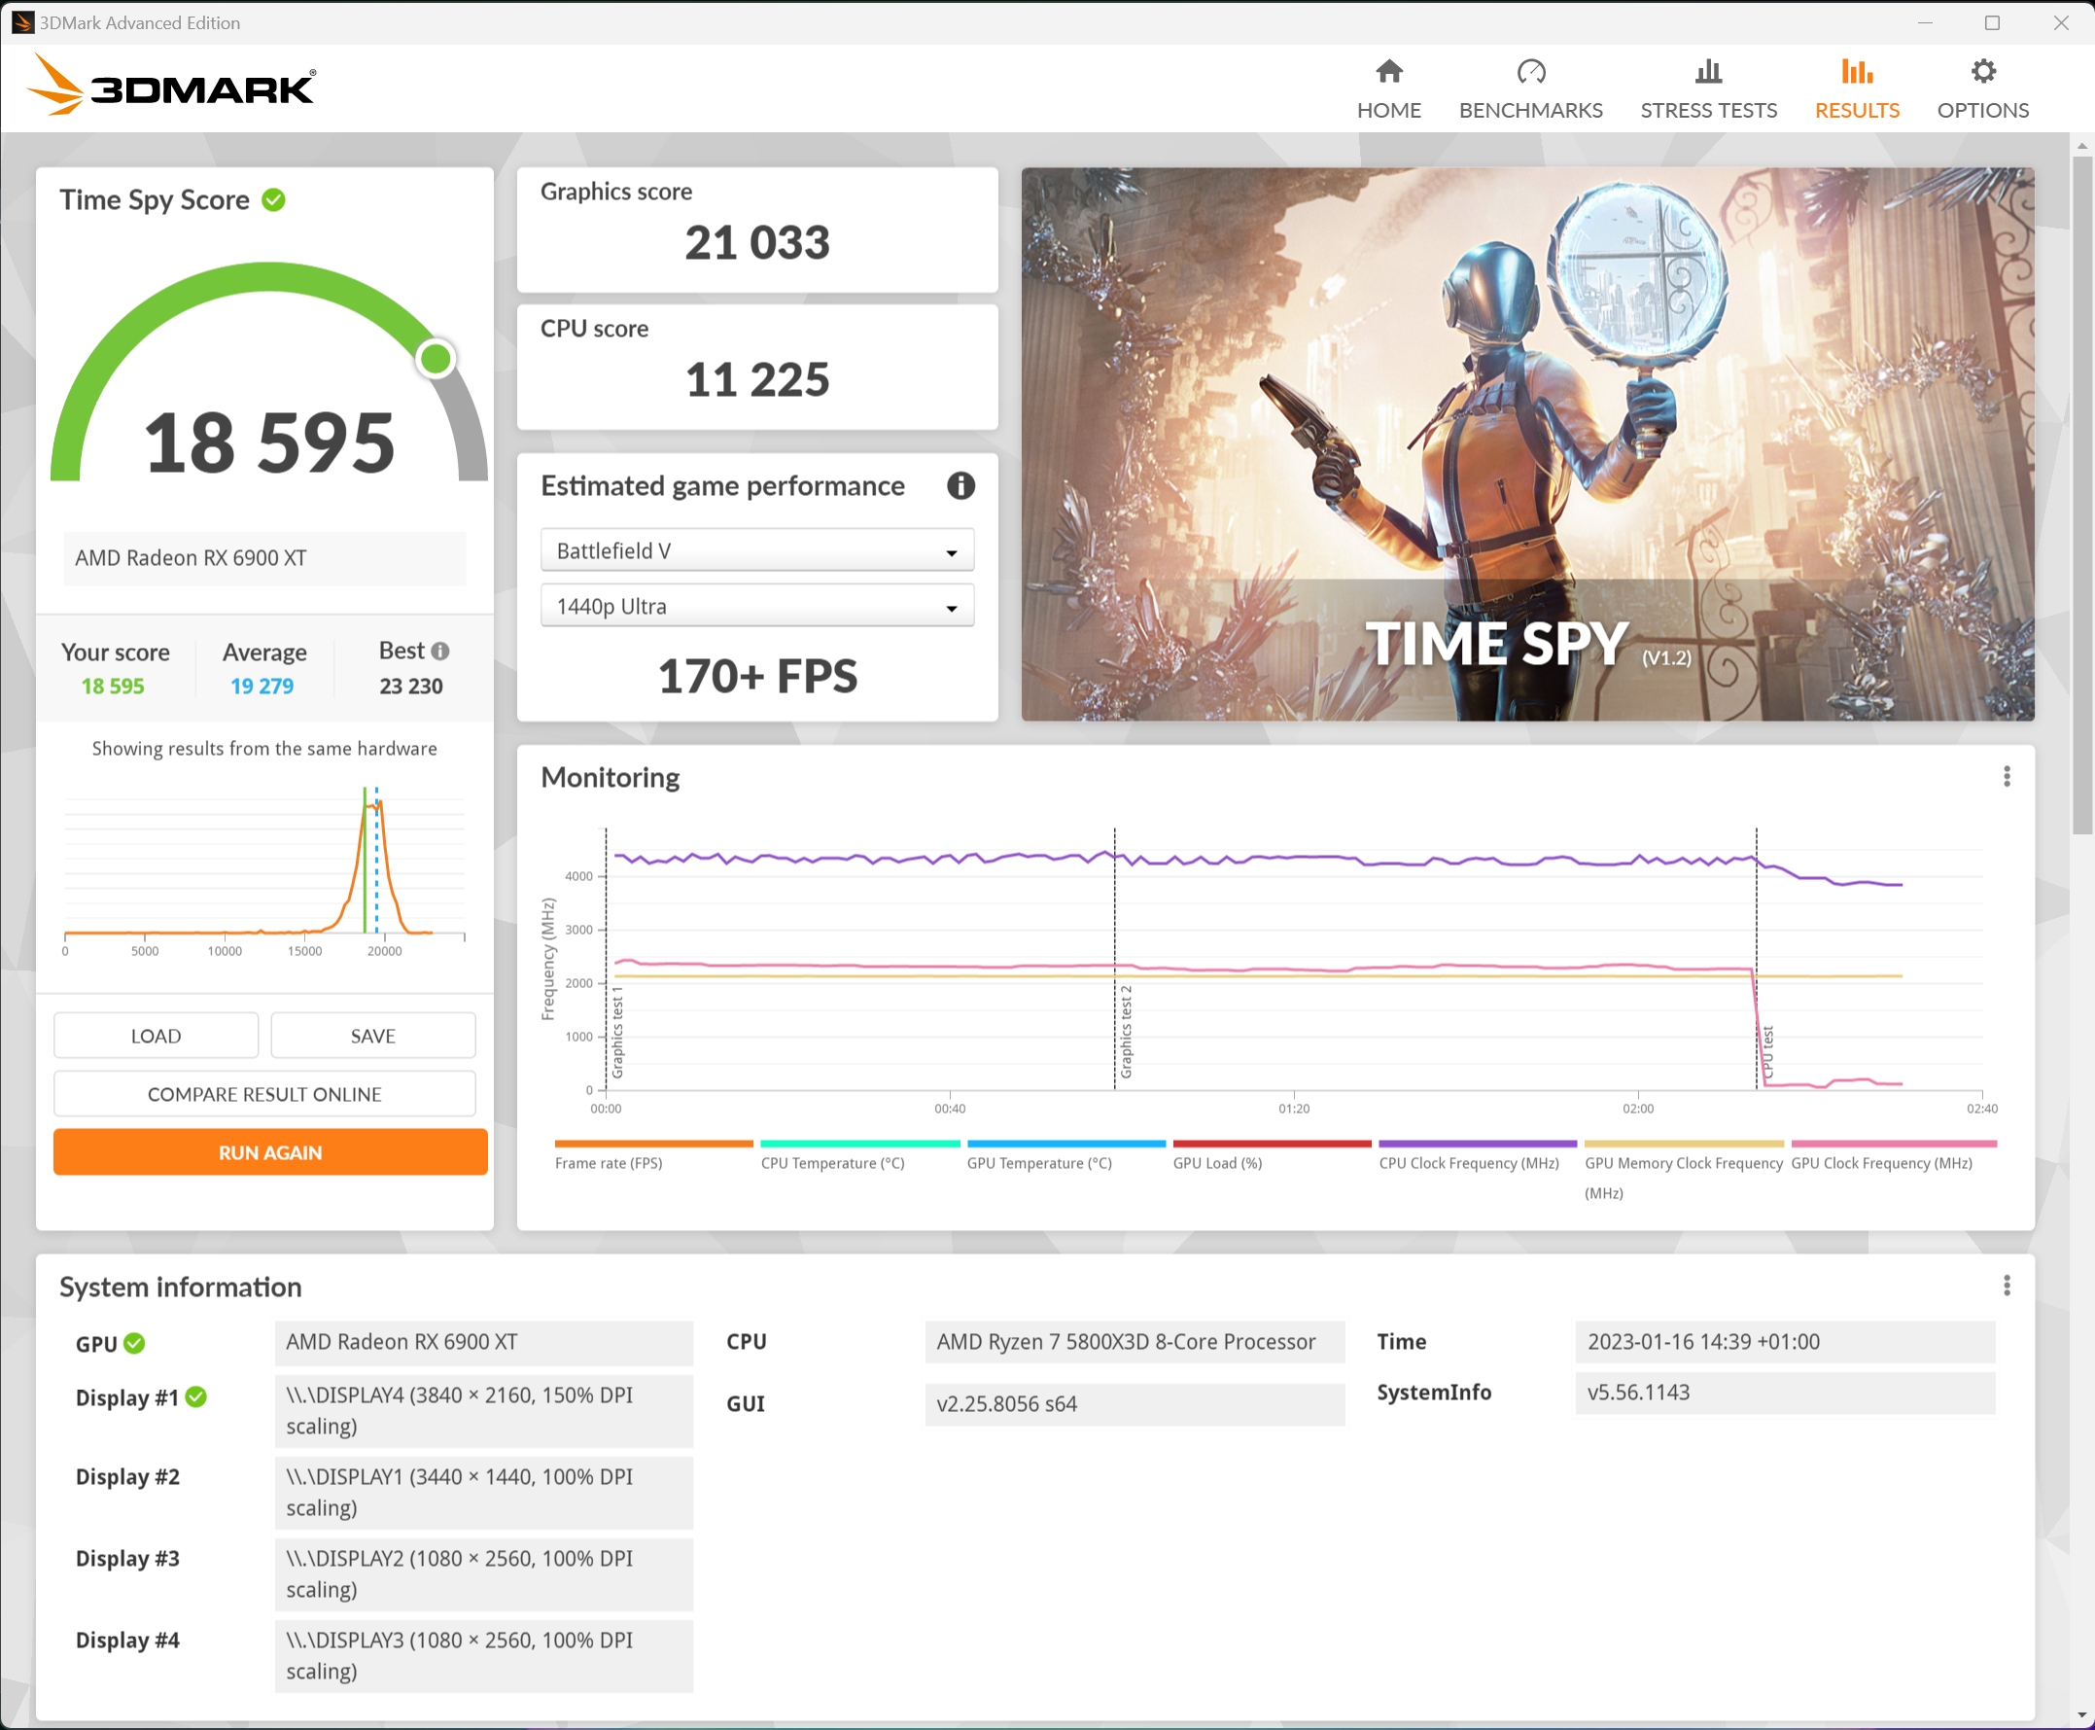Click the info icon next to Best

point(440,652)
